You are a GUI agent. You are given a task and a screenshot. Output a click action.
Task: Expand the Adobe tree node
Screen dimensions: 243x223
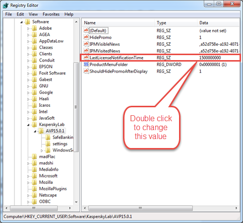tap(28, 29)
